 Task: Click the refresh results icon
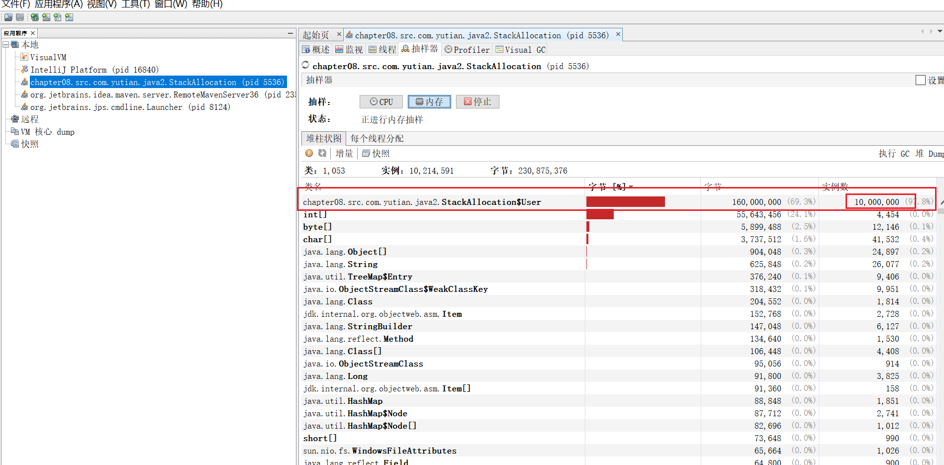322,153
